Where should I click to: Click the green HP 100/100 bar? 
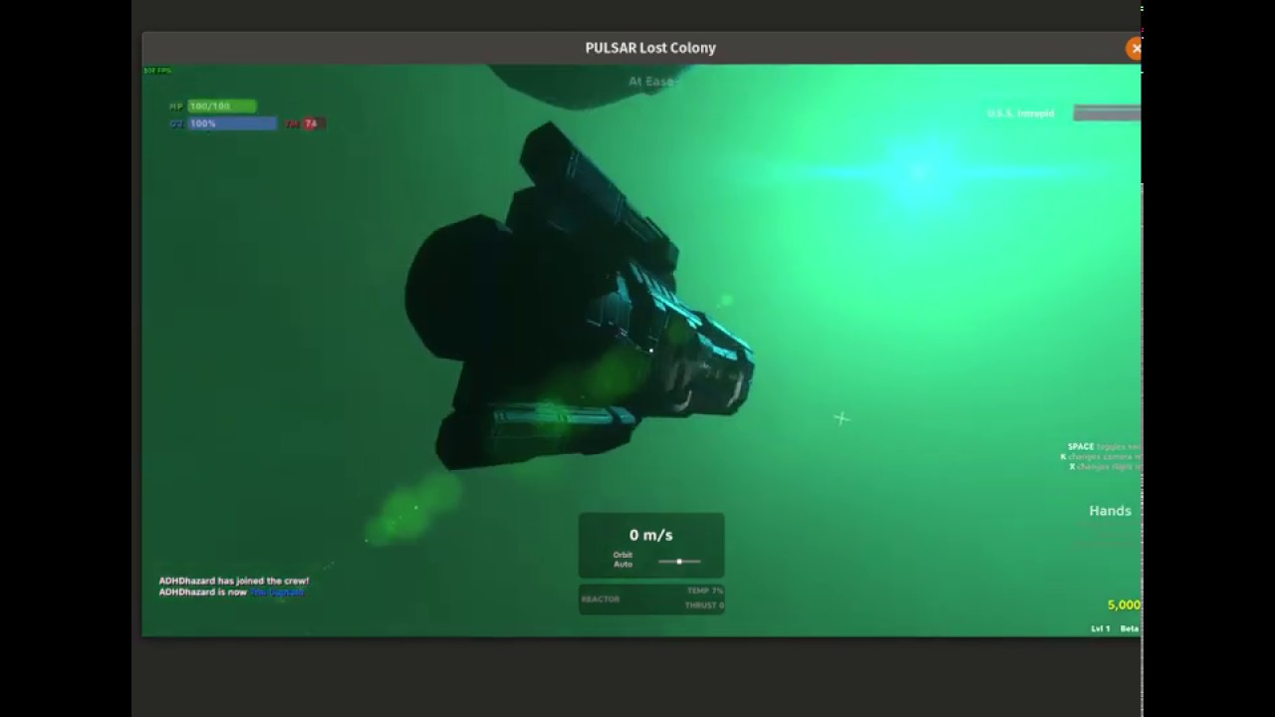tap(222, 106)
